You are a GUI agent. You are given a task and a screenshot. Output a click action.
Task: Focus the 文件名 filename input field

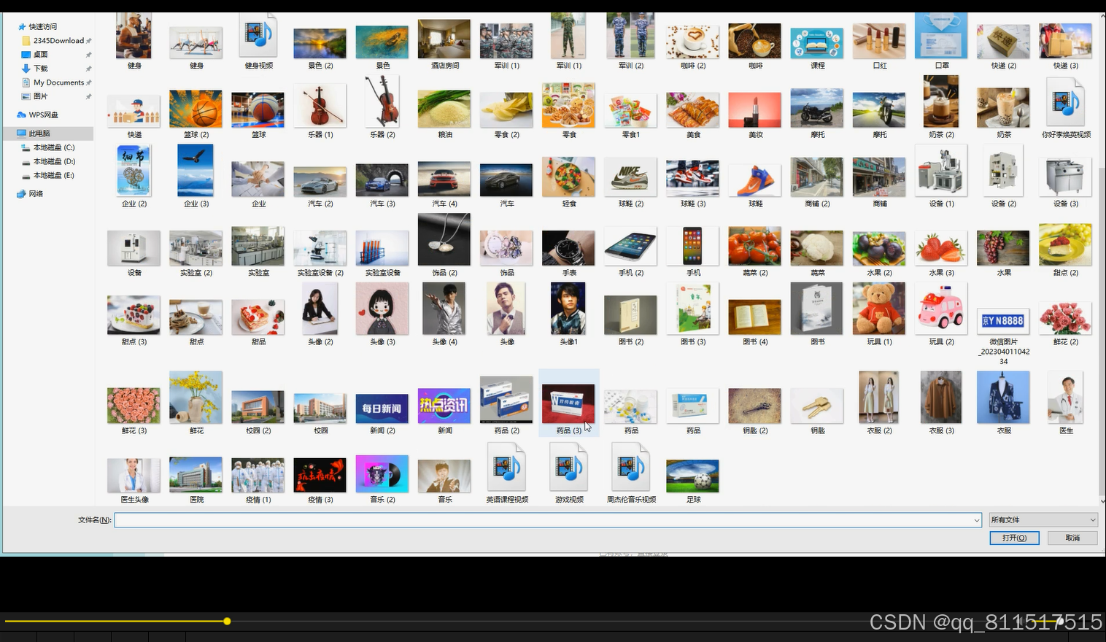point(548,520)
